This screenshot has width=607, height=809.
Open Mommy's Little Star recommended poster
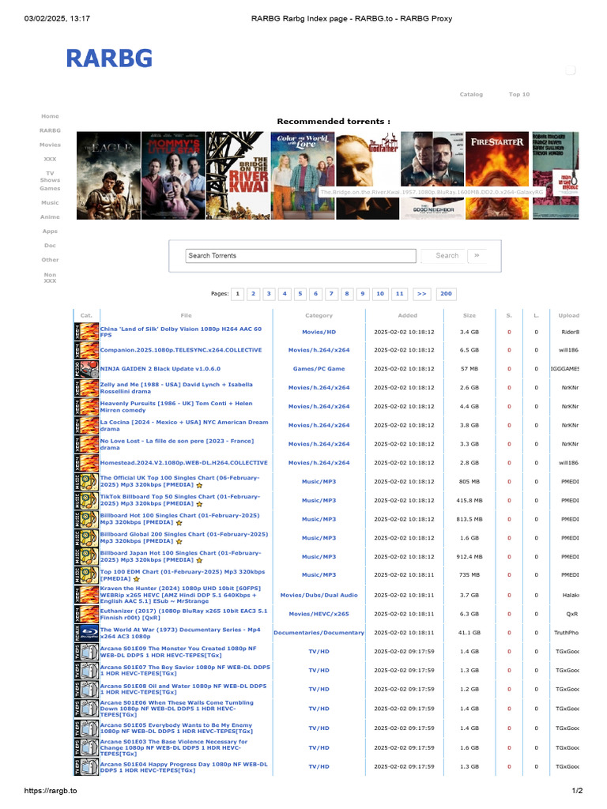[x=173, y=175]
